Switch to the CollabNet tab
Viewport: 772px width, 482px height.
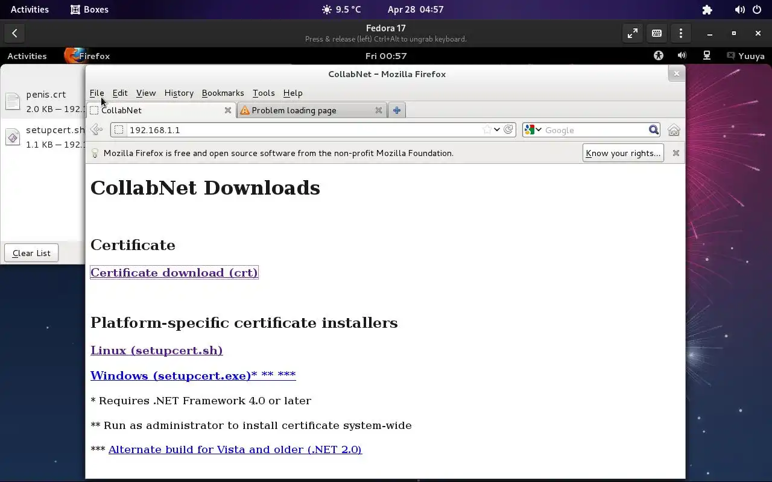161,110
